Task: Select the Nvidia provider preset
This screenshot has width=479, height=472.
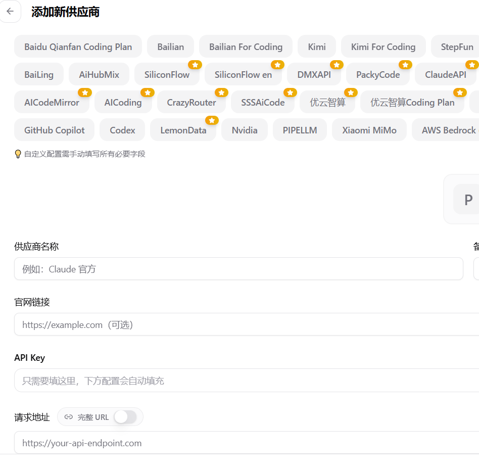Action: pyautogui.click(x=245, y=130)
